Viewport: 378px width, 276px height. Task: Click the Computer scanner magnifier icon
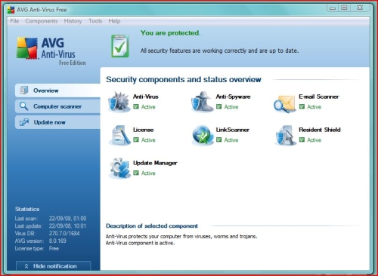point(24,106)
